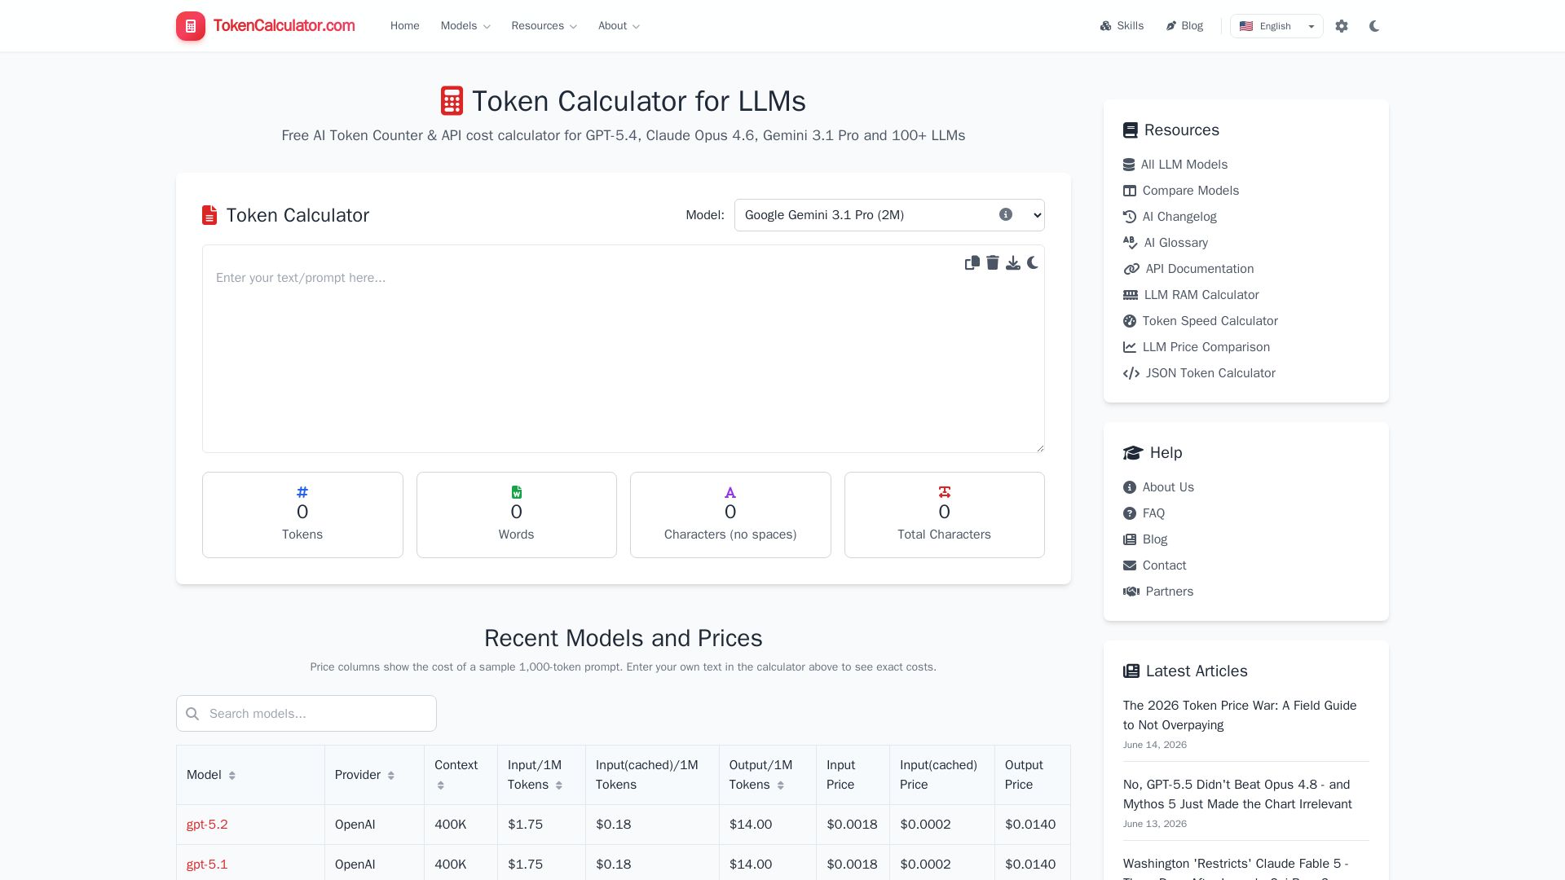
Task: Click the sidebar Blog newspaper icon
Action: point(1130,539)
